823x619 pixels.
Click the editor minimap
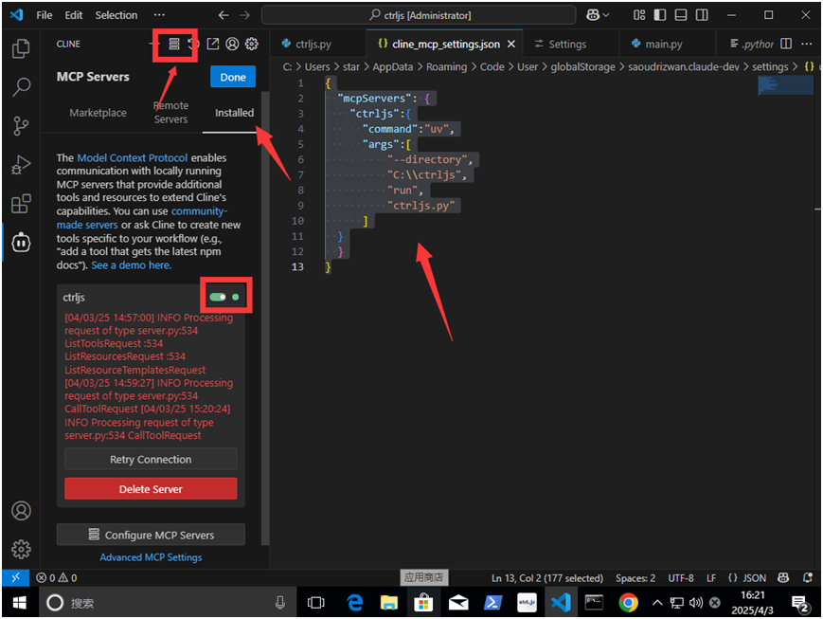click(786, 85)
